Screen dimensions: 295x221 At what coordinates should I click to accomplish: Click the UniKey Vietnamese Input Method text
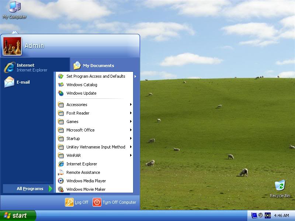(x=96, y=147)
